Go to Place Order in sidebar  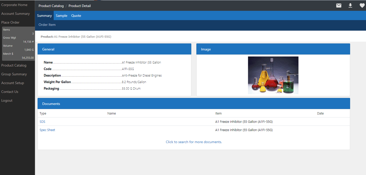(10, 22)
